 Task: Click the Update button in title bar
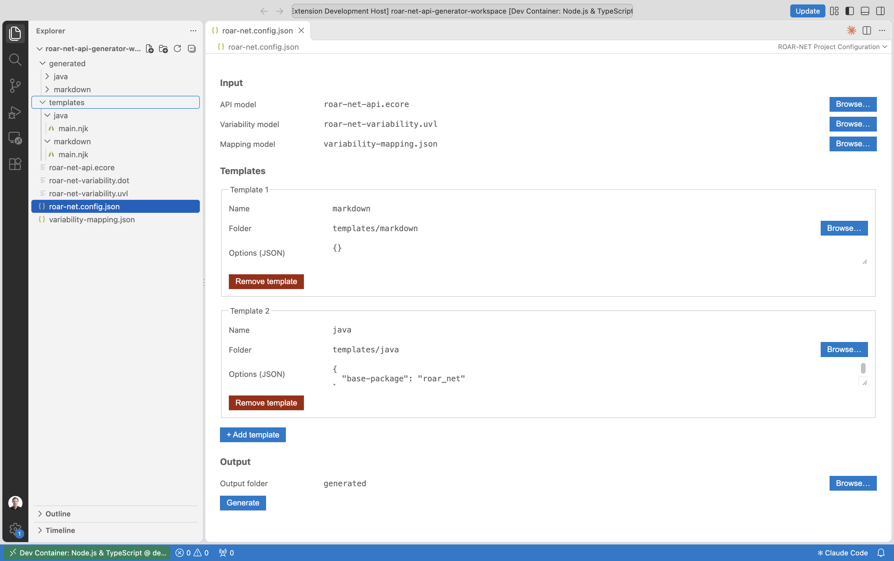808,11
